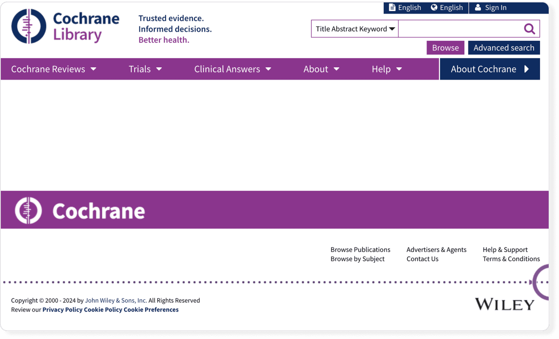The width and height of the screenshot is (559, 339).
Task: Click the Browse button
Action: click(445, 47)
